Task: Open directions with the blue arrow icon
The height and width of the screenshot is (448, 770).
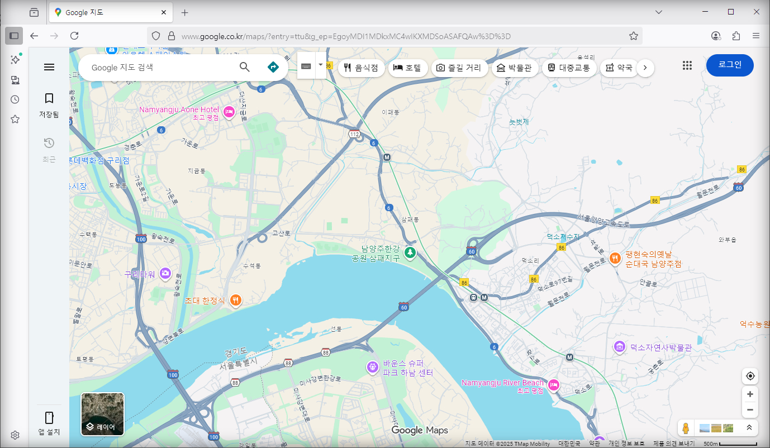Action: coord(273,67)
